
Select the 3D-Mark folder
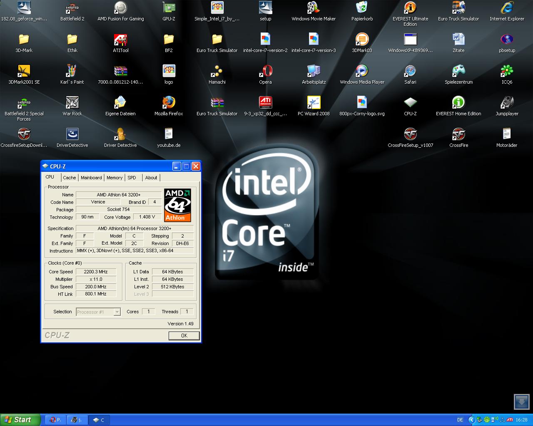(24, 43)
